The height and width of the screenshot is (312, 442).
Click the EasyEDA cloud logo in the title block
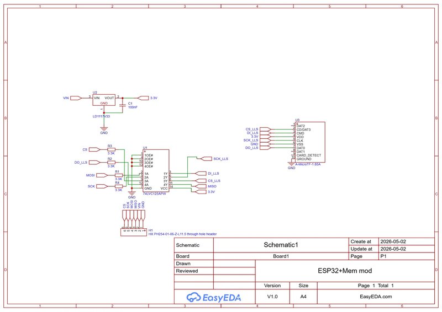coord(213,297)
